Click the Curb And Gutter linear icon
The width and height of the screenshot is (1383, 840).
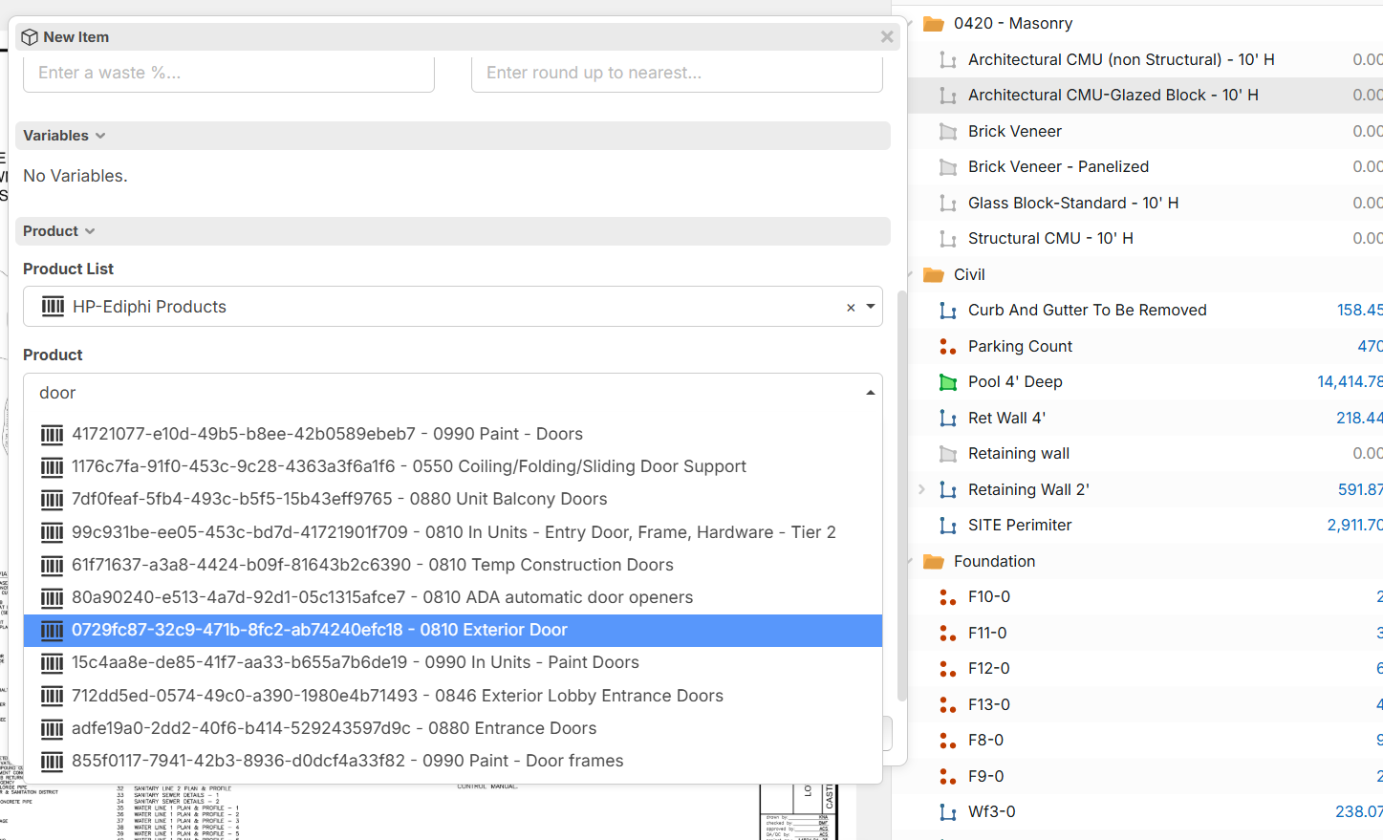coord(947,311)
